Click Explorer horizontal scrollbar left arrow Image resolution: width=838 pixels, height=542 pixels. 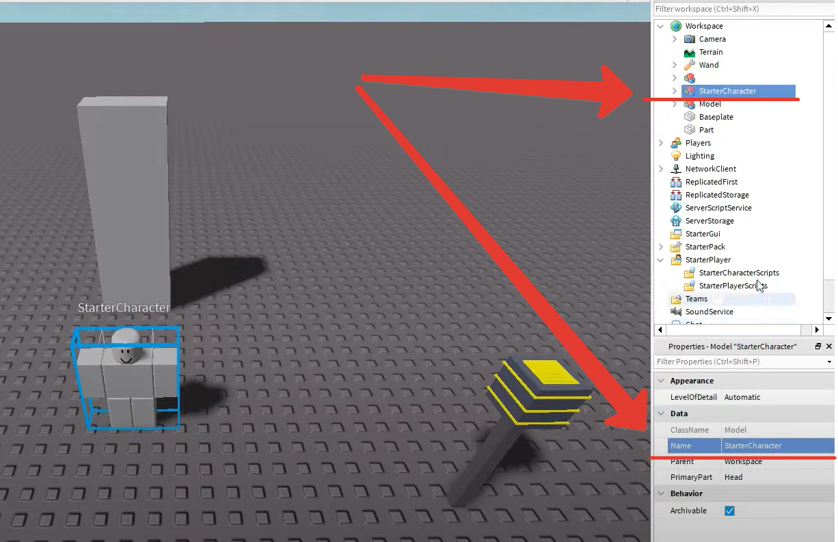[660, 329]
